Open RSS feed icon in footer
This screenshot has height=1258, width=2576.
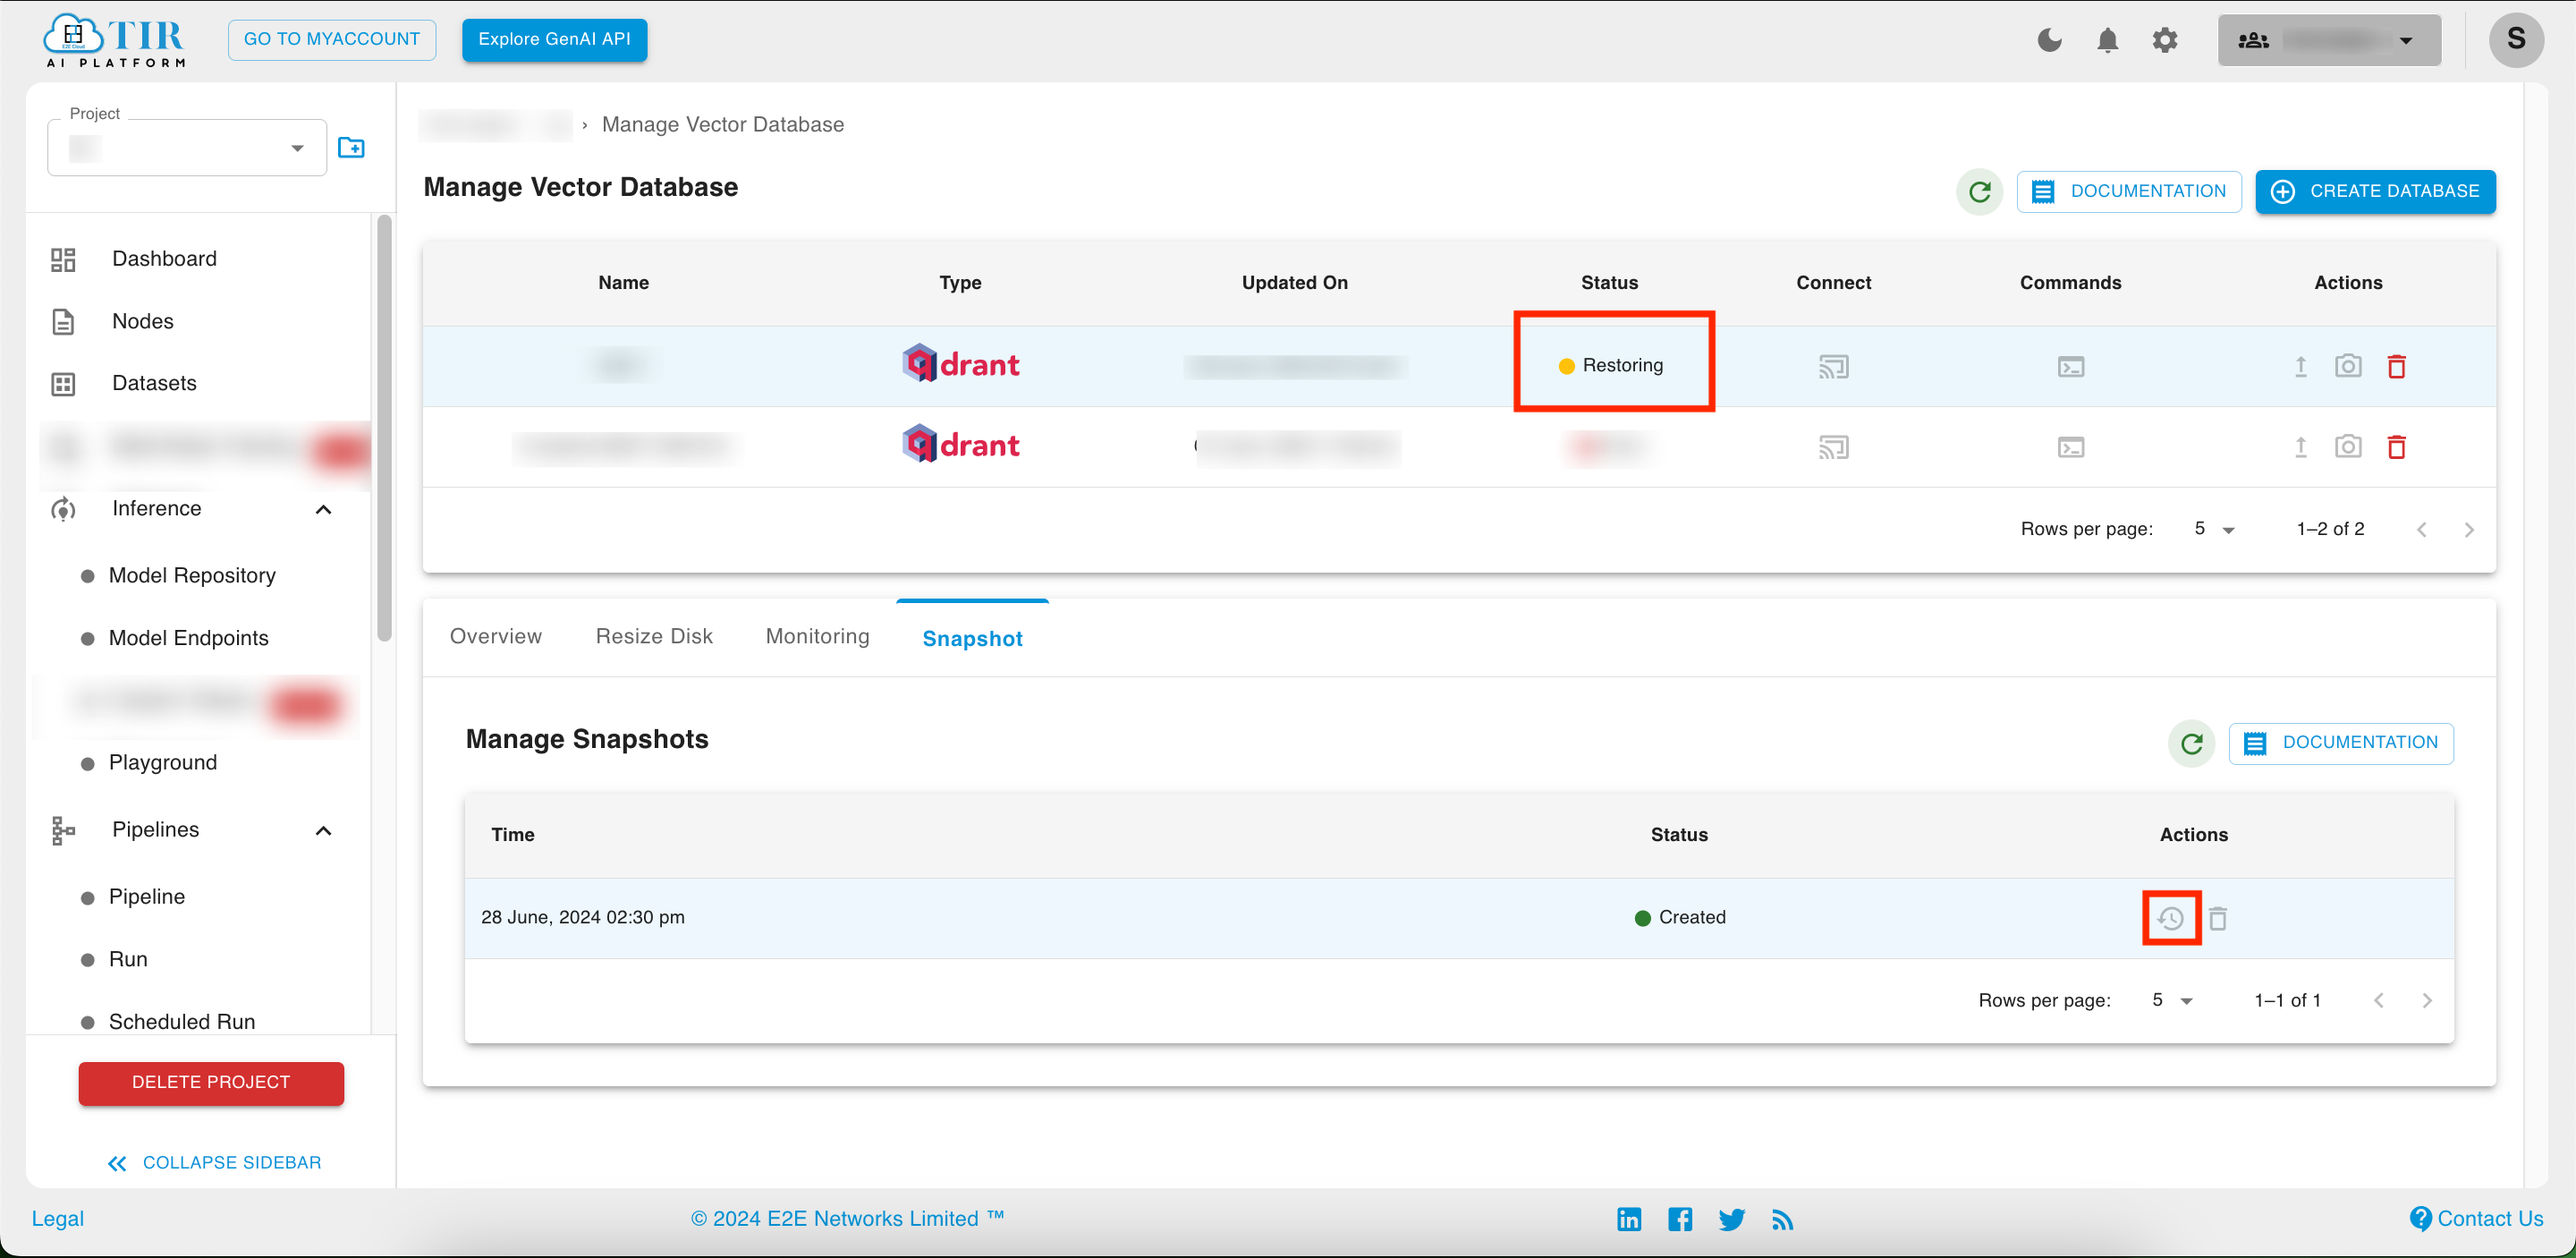tap(1782, 1220)
